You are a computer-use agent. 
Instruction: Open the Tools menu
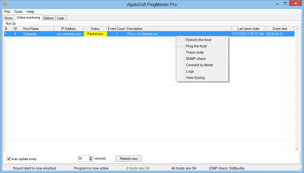click(18, 11)
